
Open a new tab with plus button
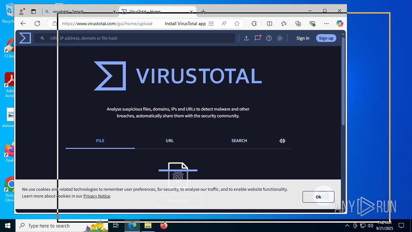click(203, 12)
